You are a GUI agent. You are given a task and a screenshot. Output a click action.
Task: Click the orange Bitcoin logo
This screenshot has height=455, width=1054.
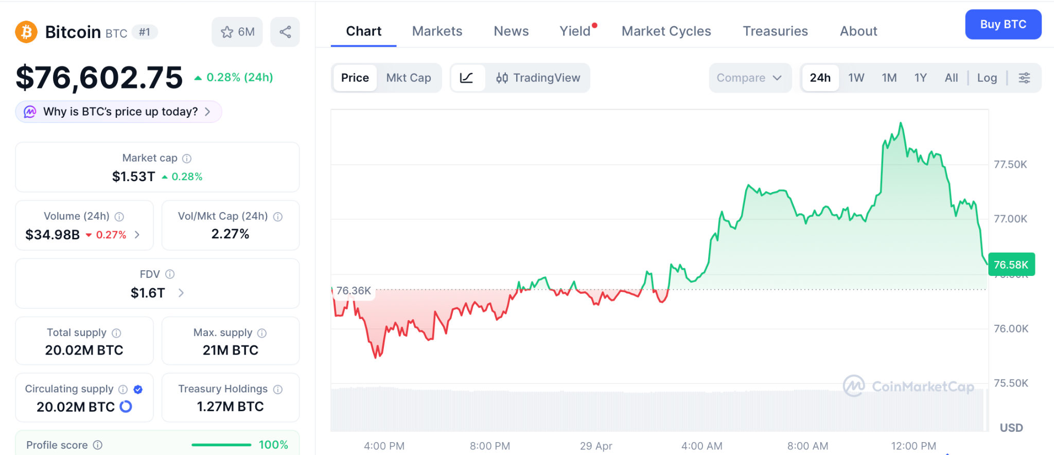click(26, 32)
